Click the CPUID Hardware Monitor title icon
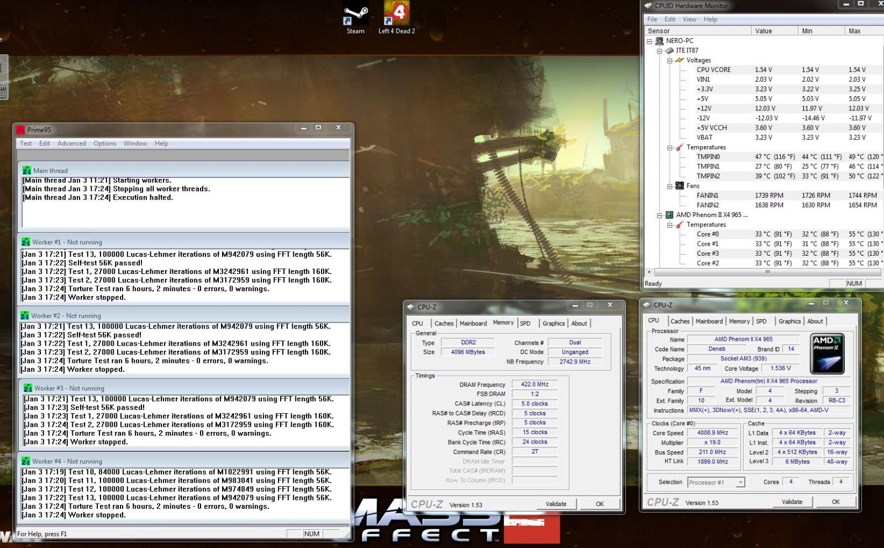 point(648,6)
